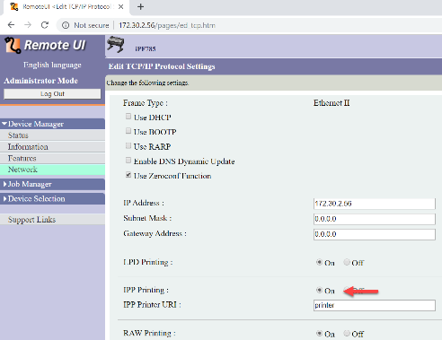The width and height of the screenshot is (442, 340).
Task: Open the Network page
Action: pos(52,170)
